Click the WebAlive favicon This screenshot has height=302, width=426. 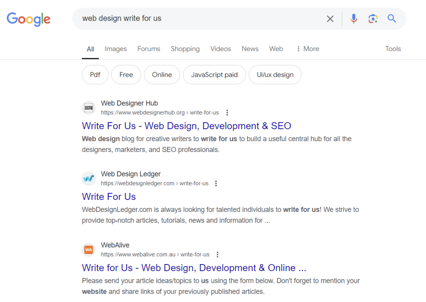88,250
